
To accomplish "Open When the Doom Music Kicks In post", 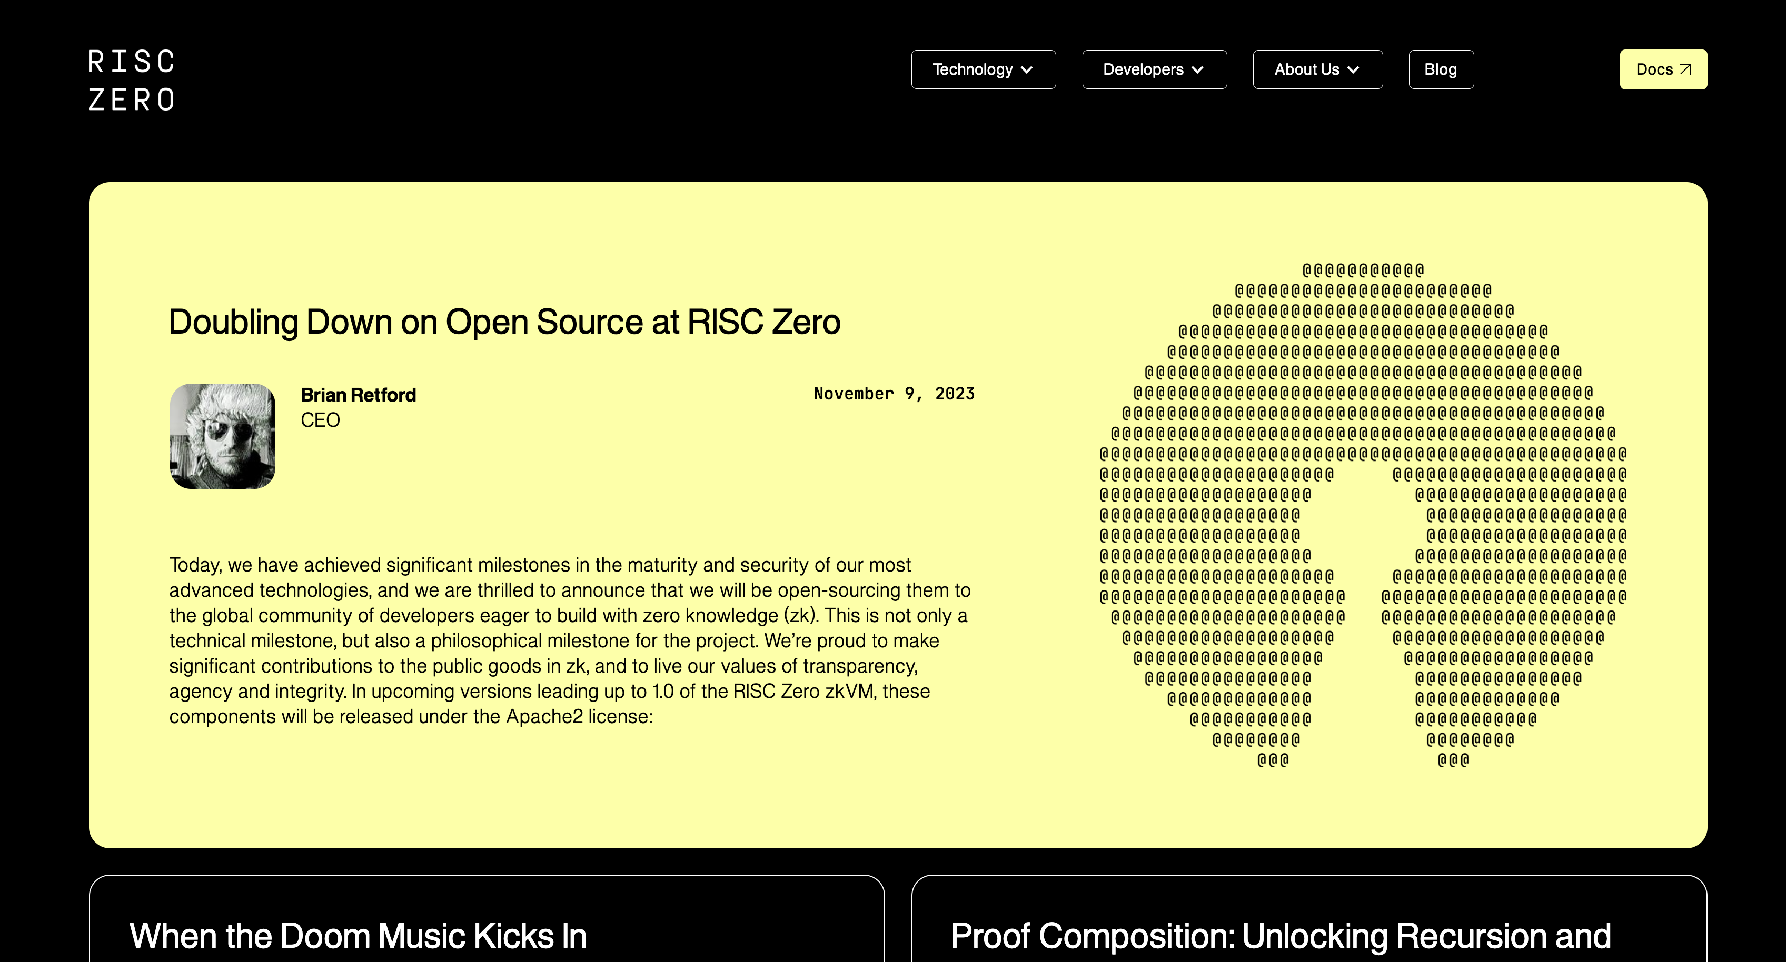I will pos(358,935).
